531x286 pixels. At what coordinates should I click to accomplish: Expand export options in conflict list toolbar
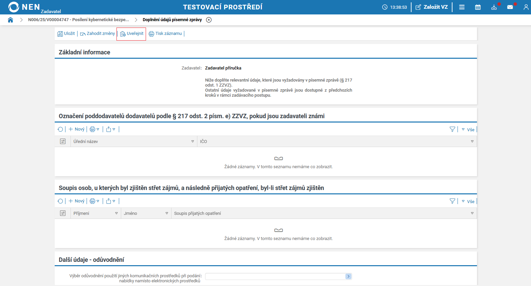click(x=111, y=201)
